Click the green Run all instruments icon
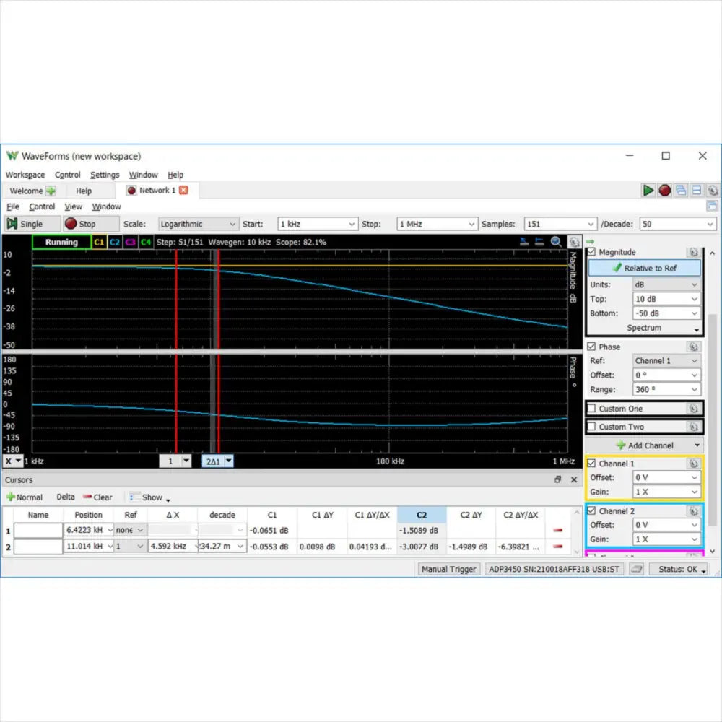The width and height of the screenshot is (722, 722). 648,191
